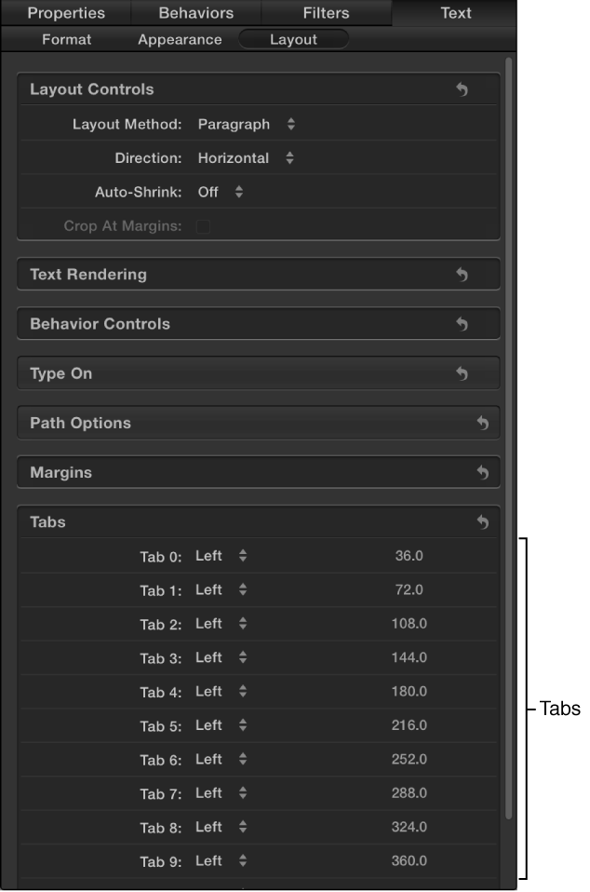
Task: Change Direction from Horizontal dropdown
Action: [246, 157]
